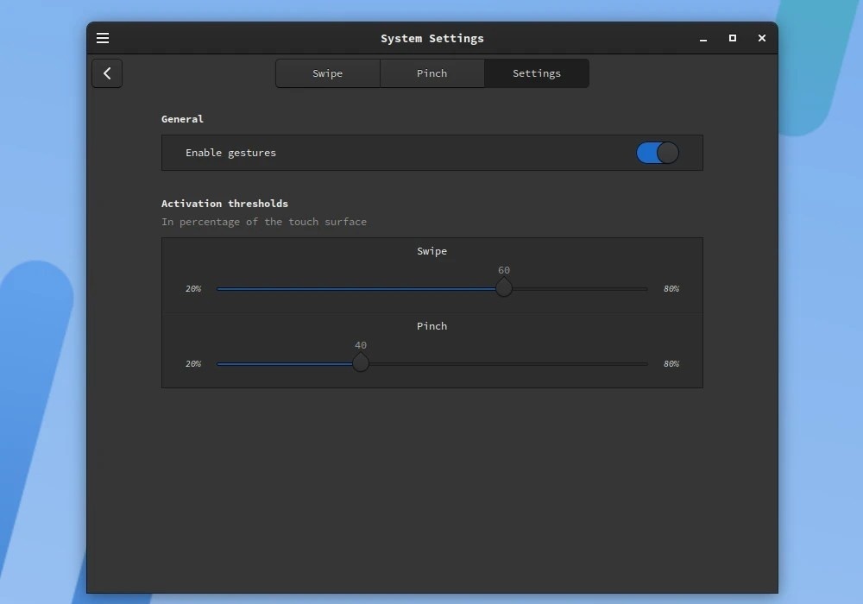The height and width of the screenshot is (604, 863).
Task: Click the 80% label beside Pinch slider
Action: (671, 364)
